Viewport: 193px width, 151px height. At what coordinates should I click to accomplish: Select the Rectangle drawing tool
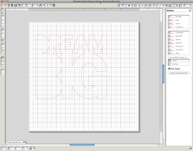[2, 20]
